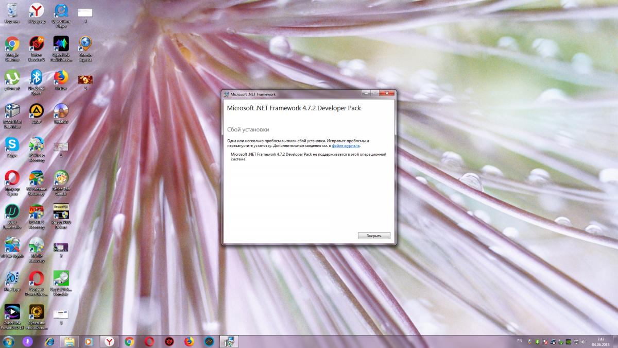Select the µTorrent desktop shortcut
The height and width of the screenshot is (348, 618).
pos(12,78)
